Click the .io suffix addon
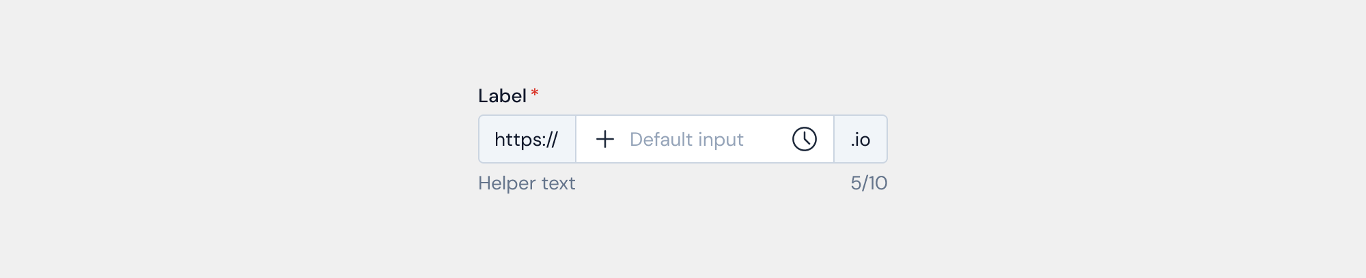Viewport: 1366px width, 278px height. click(x=861, y=140)
